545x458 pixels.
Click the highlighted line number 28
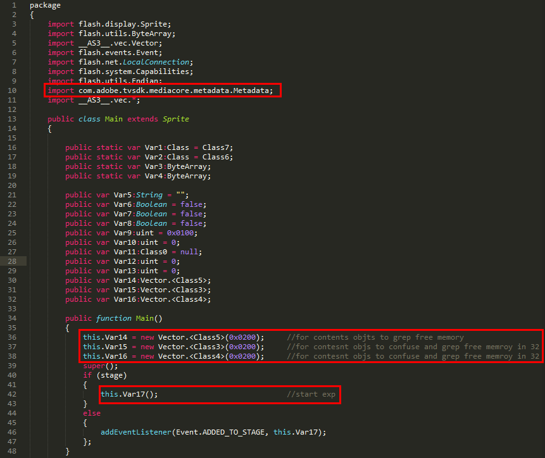coord(13,261)
